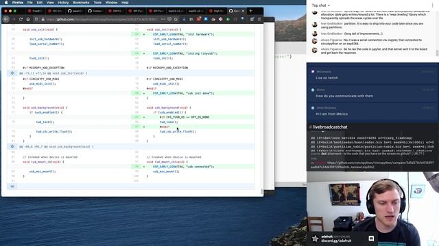Click chat message 'Live on twitch'
The height and width of the screenshot is (246, 439).
[x=327, y=78]
